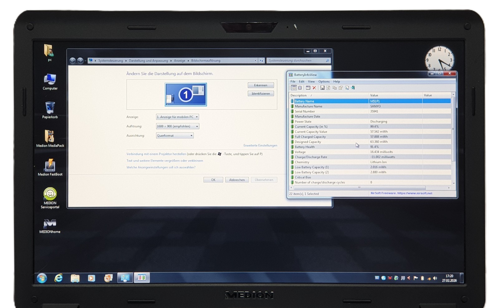
Task: Sort by the Description column header
Action: [329, 95]
